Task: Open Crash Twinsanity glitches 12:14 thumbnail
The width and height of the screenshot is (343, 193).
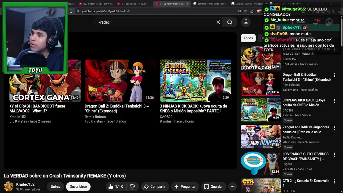Action: pyautogui.click(x=261, y=163)
